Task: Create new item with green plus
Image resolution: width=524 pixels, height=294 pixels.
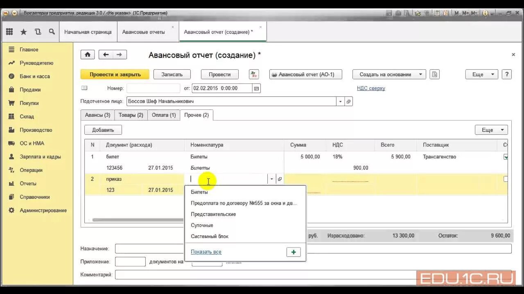Action: point(294,252)
